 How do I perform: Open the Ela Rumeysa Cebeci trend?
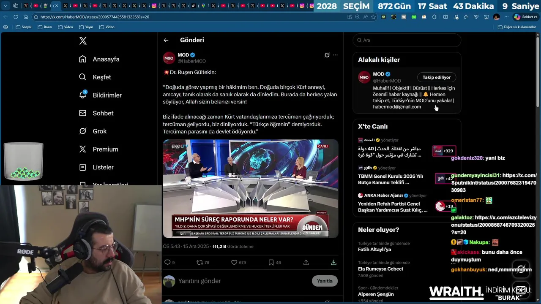380,269
